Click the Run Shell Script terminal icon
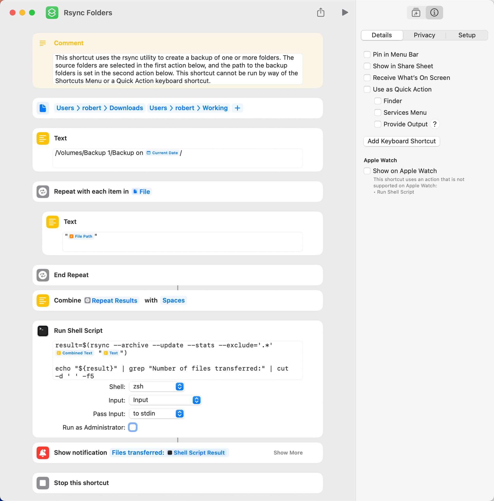Image resolution: width=494 pixels, height=501 pixels. point(43,331)
